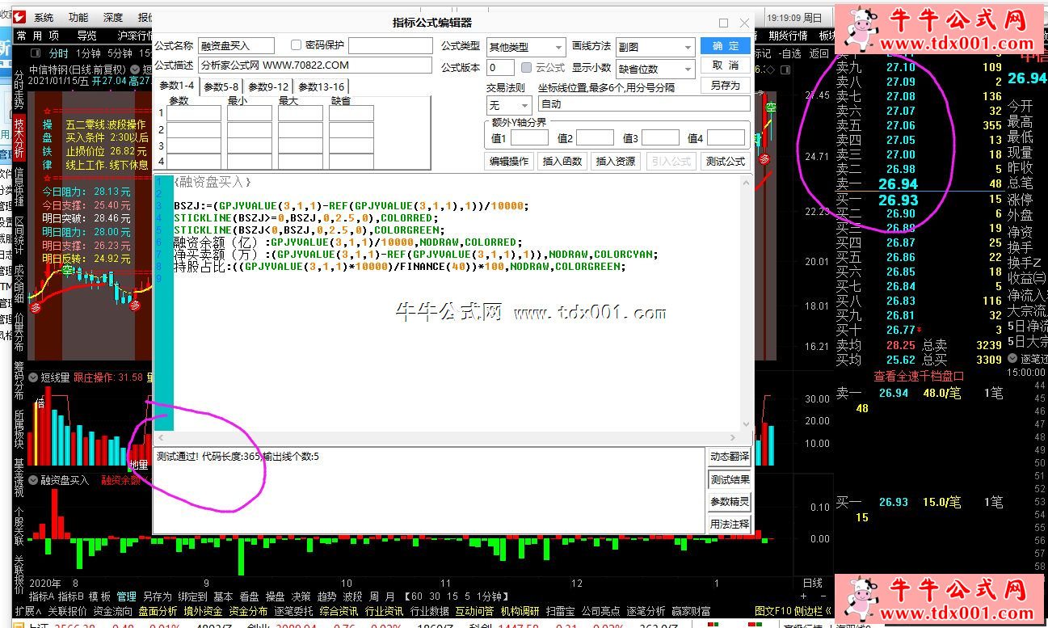The image size is (1048, 628).
Task: Select the 5分钟 chart period
Action: pos(119,53)
